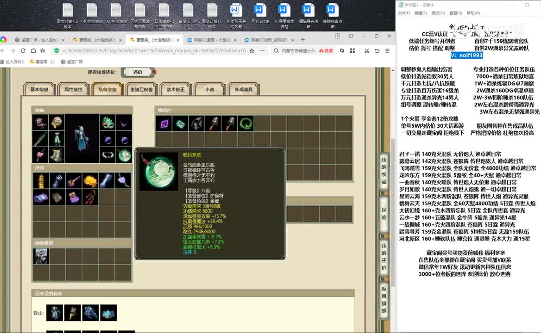Open the 帮助(H) menu in Notepad
Screen dimensions: 541x333
(x=473, y=13)
